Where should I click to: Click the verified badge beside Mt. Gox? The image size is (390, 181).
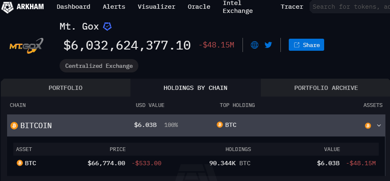107,26
